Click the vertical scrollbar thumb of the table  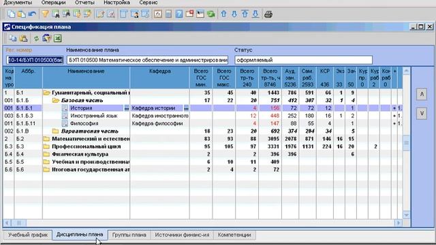point(407,143)
